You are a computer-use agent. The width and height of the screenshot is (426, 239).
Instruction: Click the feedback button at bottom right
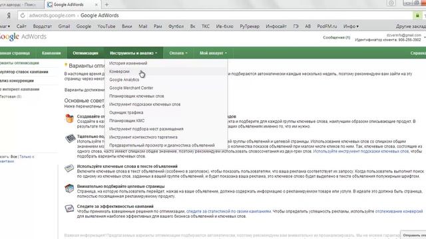coord(413,235)
